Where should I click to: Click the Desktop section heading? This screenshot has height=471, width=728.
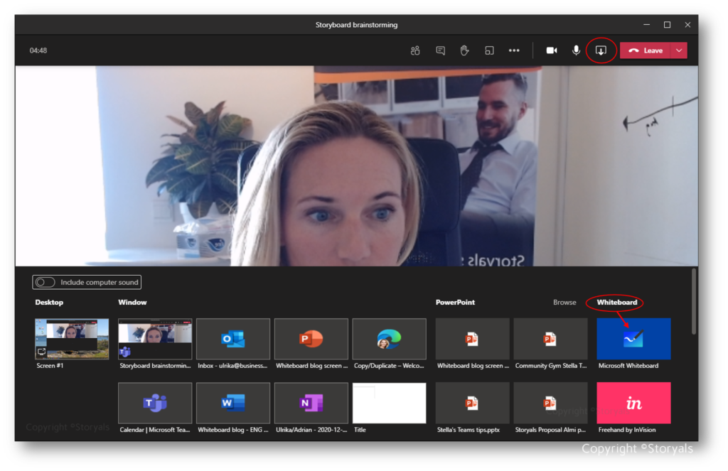click(x=49, y=302)
